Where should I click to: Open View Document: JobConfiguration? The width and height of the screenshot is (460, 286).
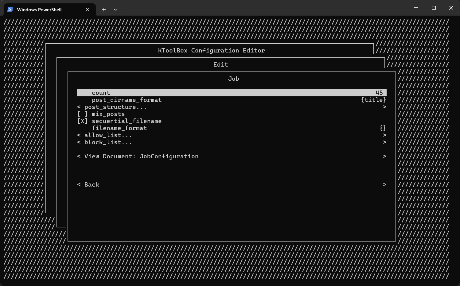coord(138,156)
